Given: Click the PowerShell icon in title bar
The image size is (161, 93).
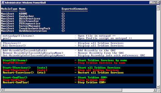Looking at the screenshot, I should (x=3, y=3).
